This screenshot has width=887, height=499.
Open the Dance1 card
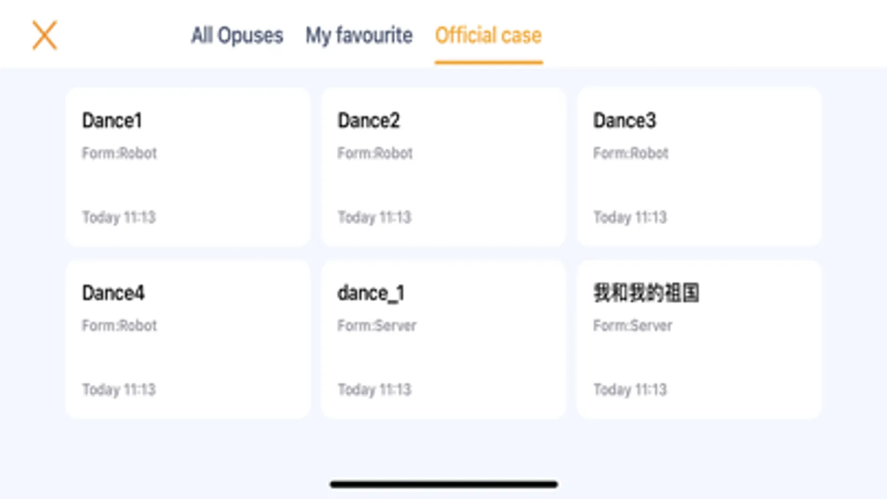(187, 167)
